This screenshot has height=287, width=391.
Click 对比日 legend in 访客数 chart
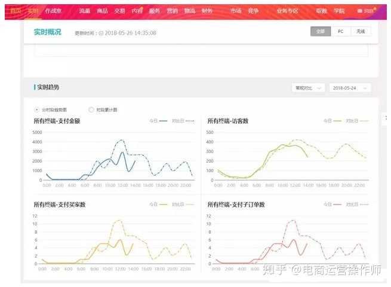coord(356,121)
